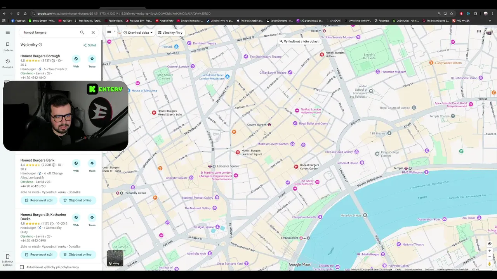Click Rezervovat stůl for St Katharine Docks
This screenshot has width=497, height=279.
[39, 255]
